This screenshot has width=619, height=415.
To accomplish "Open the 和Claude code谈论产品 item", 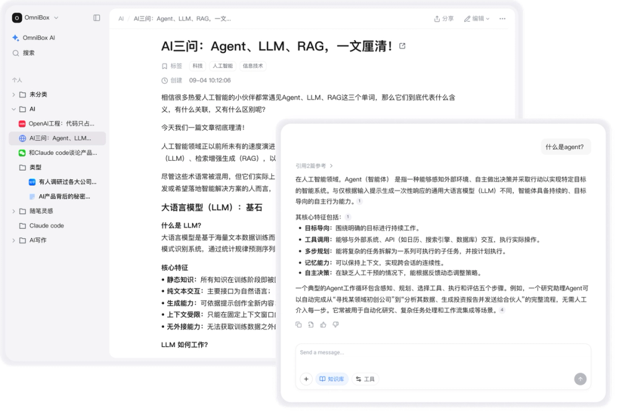I will tap(58, 153).
